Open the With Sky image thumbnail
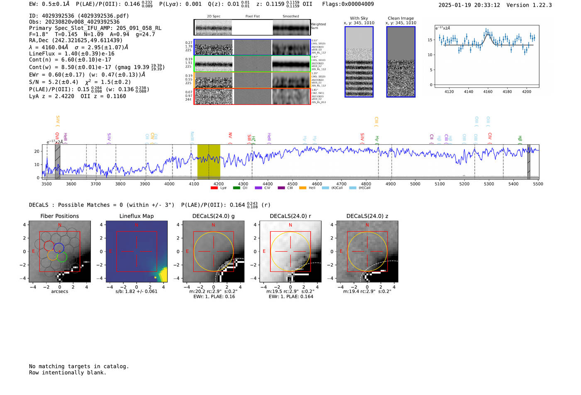Screen dimensions: 581x395 click(359, 62)
